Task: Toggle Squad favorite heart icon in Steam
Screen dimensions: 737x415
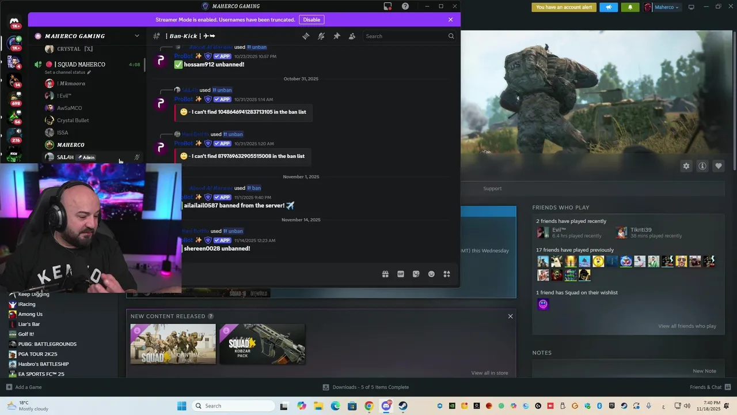Action: click(719, 166)
